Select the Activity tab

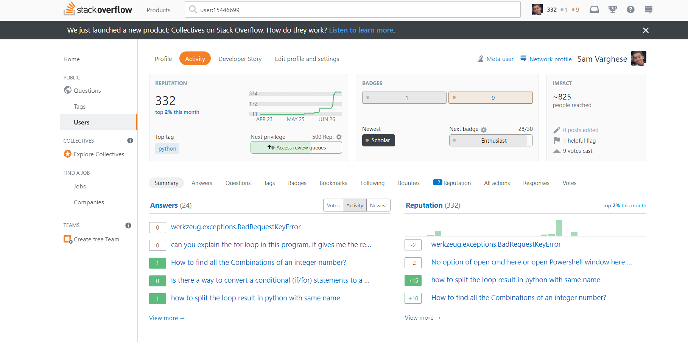click(x=195, y=59)
